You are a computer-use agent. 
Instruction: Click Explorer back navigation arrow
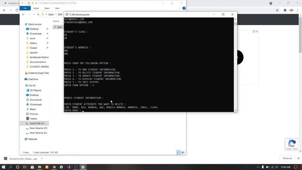pos(23,15)
